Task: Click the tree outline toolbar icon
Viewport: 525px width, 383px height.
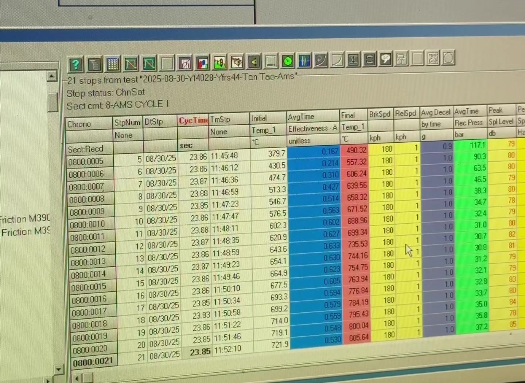Action: [94, 65]
